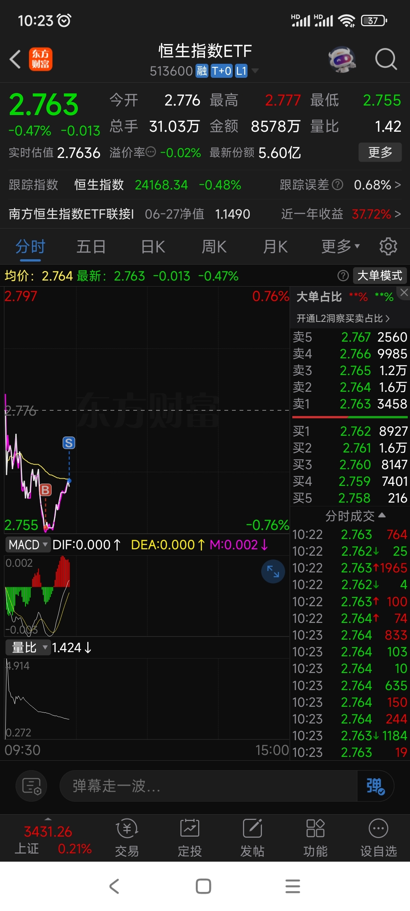The width and height of the screenshot is (410, 911).
Task: Select the 分时 tab
Action: [30, 247]
